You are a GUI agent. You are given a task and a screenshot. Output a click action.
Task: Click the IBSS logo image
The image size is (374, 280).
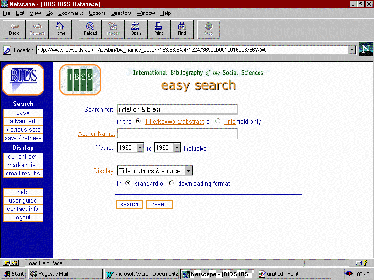(80, 79)
